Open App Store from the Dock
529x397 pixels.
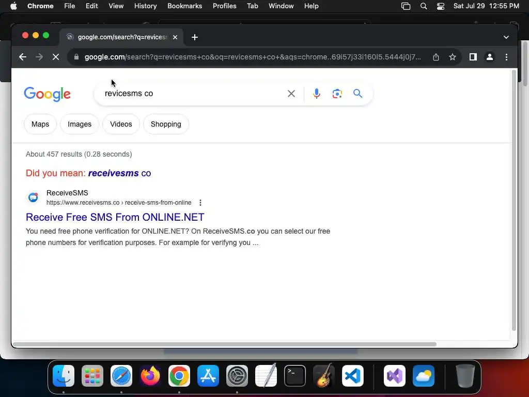point(208,376)
